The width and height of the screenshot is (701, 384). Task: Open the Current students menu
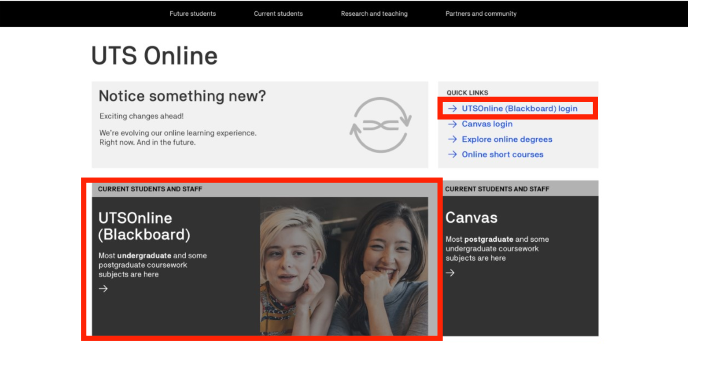[x=278, y=14]
